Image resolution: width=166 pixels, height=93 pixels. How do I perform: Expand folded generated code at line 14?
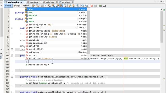coord(12,49)
